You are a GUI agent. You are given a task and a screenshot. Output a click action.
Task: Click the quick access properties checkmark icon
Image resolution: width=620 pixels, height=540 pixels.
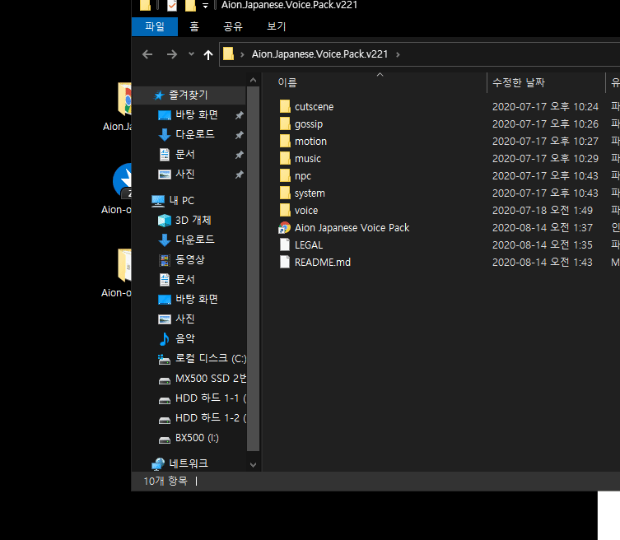point(171,6)
